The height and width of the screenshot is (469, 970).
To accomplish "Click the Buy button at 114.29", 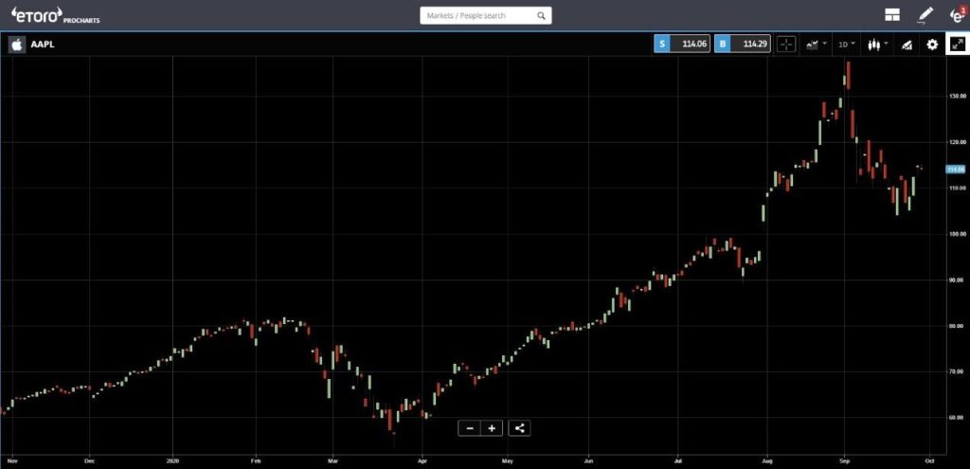I will tap(743, 44).
